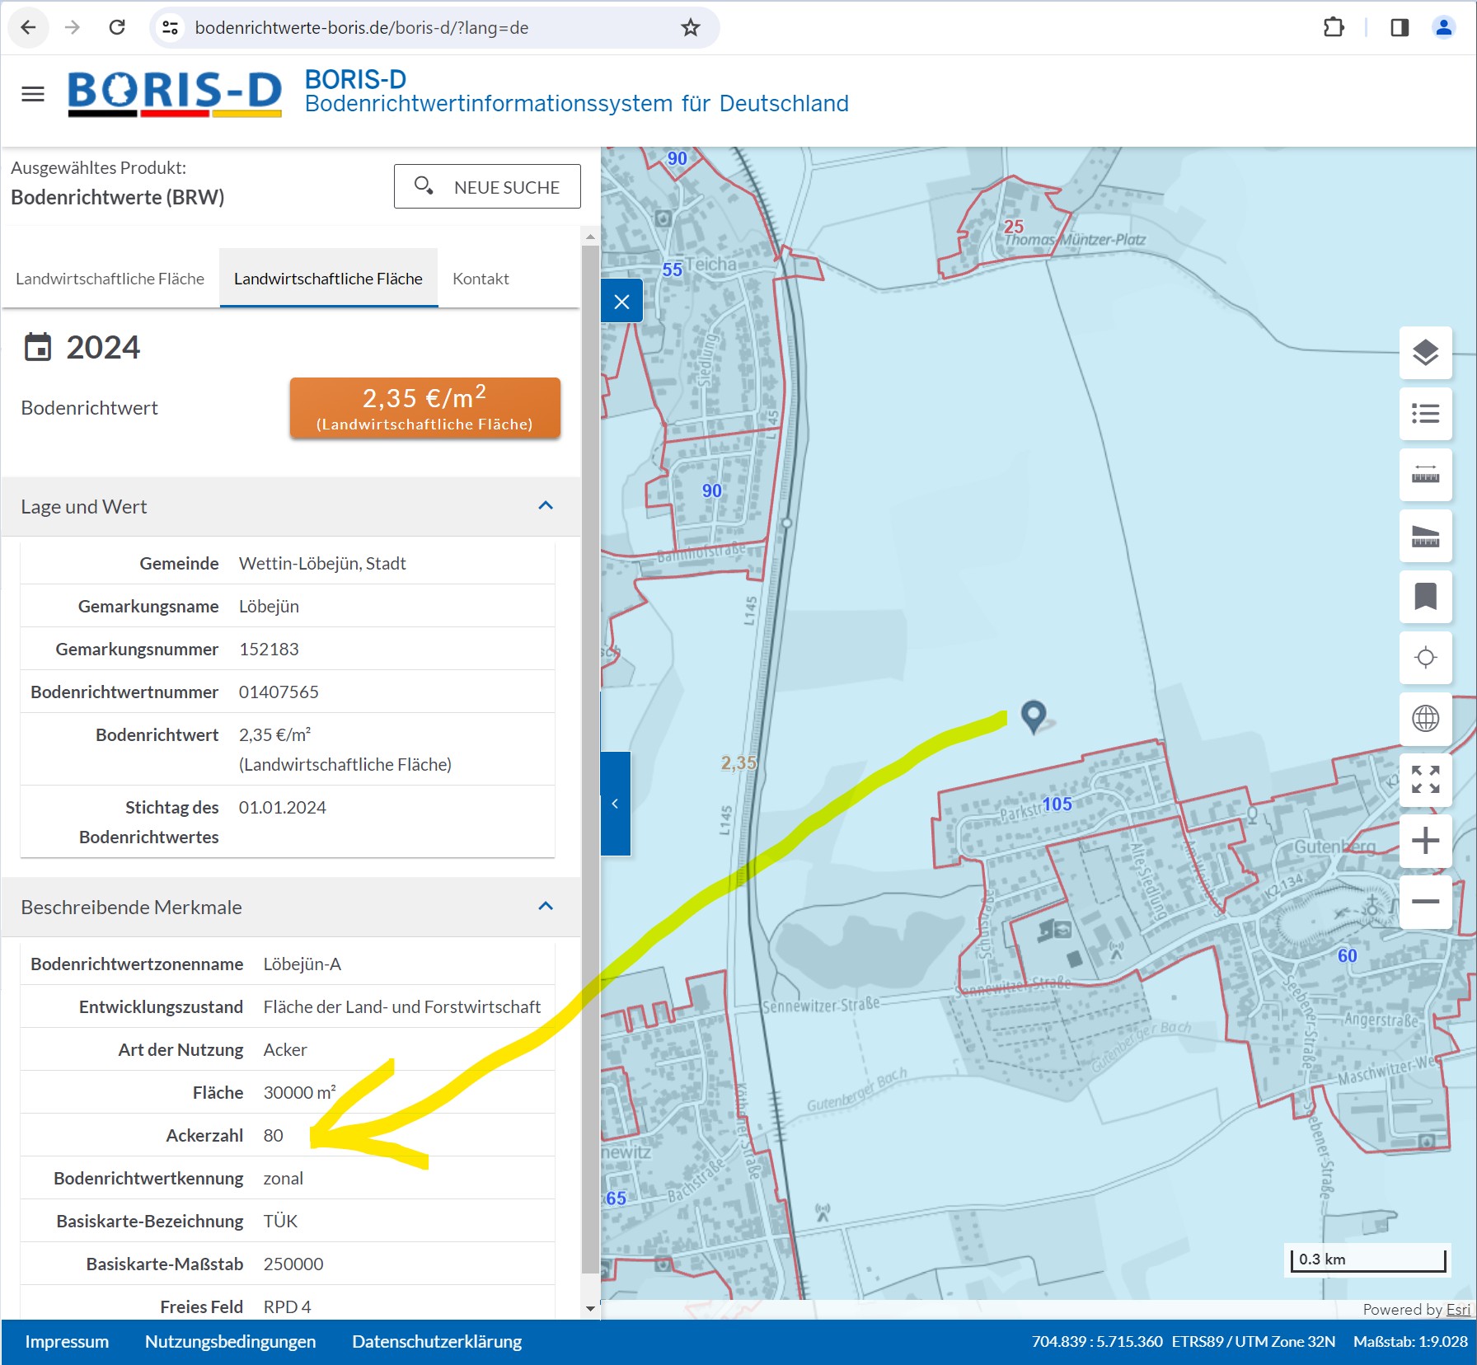The width and height of the screenshot is (1477, 1365).
Task: Close the info panel with X
Action: [x=621, y=302]
